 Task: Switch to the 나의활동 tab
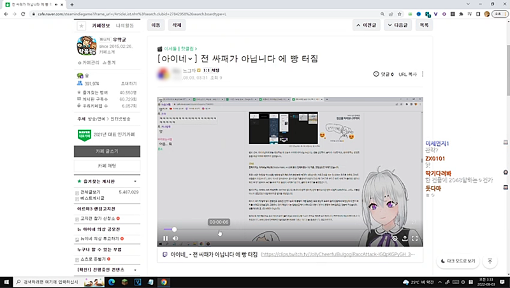coord(125,25)
